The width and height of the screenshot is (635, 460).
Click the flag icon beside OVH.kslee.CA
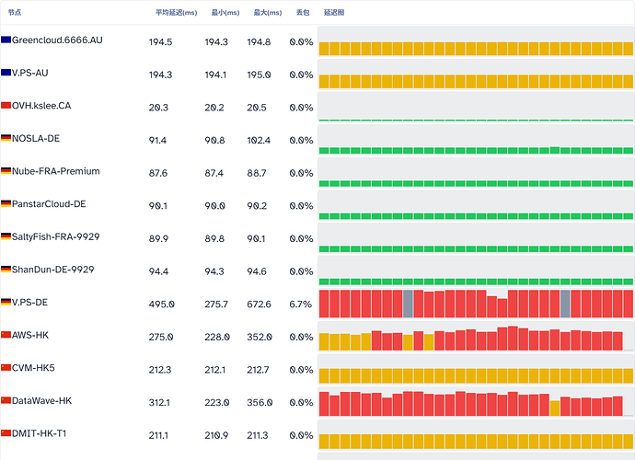pos(6,105)
